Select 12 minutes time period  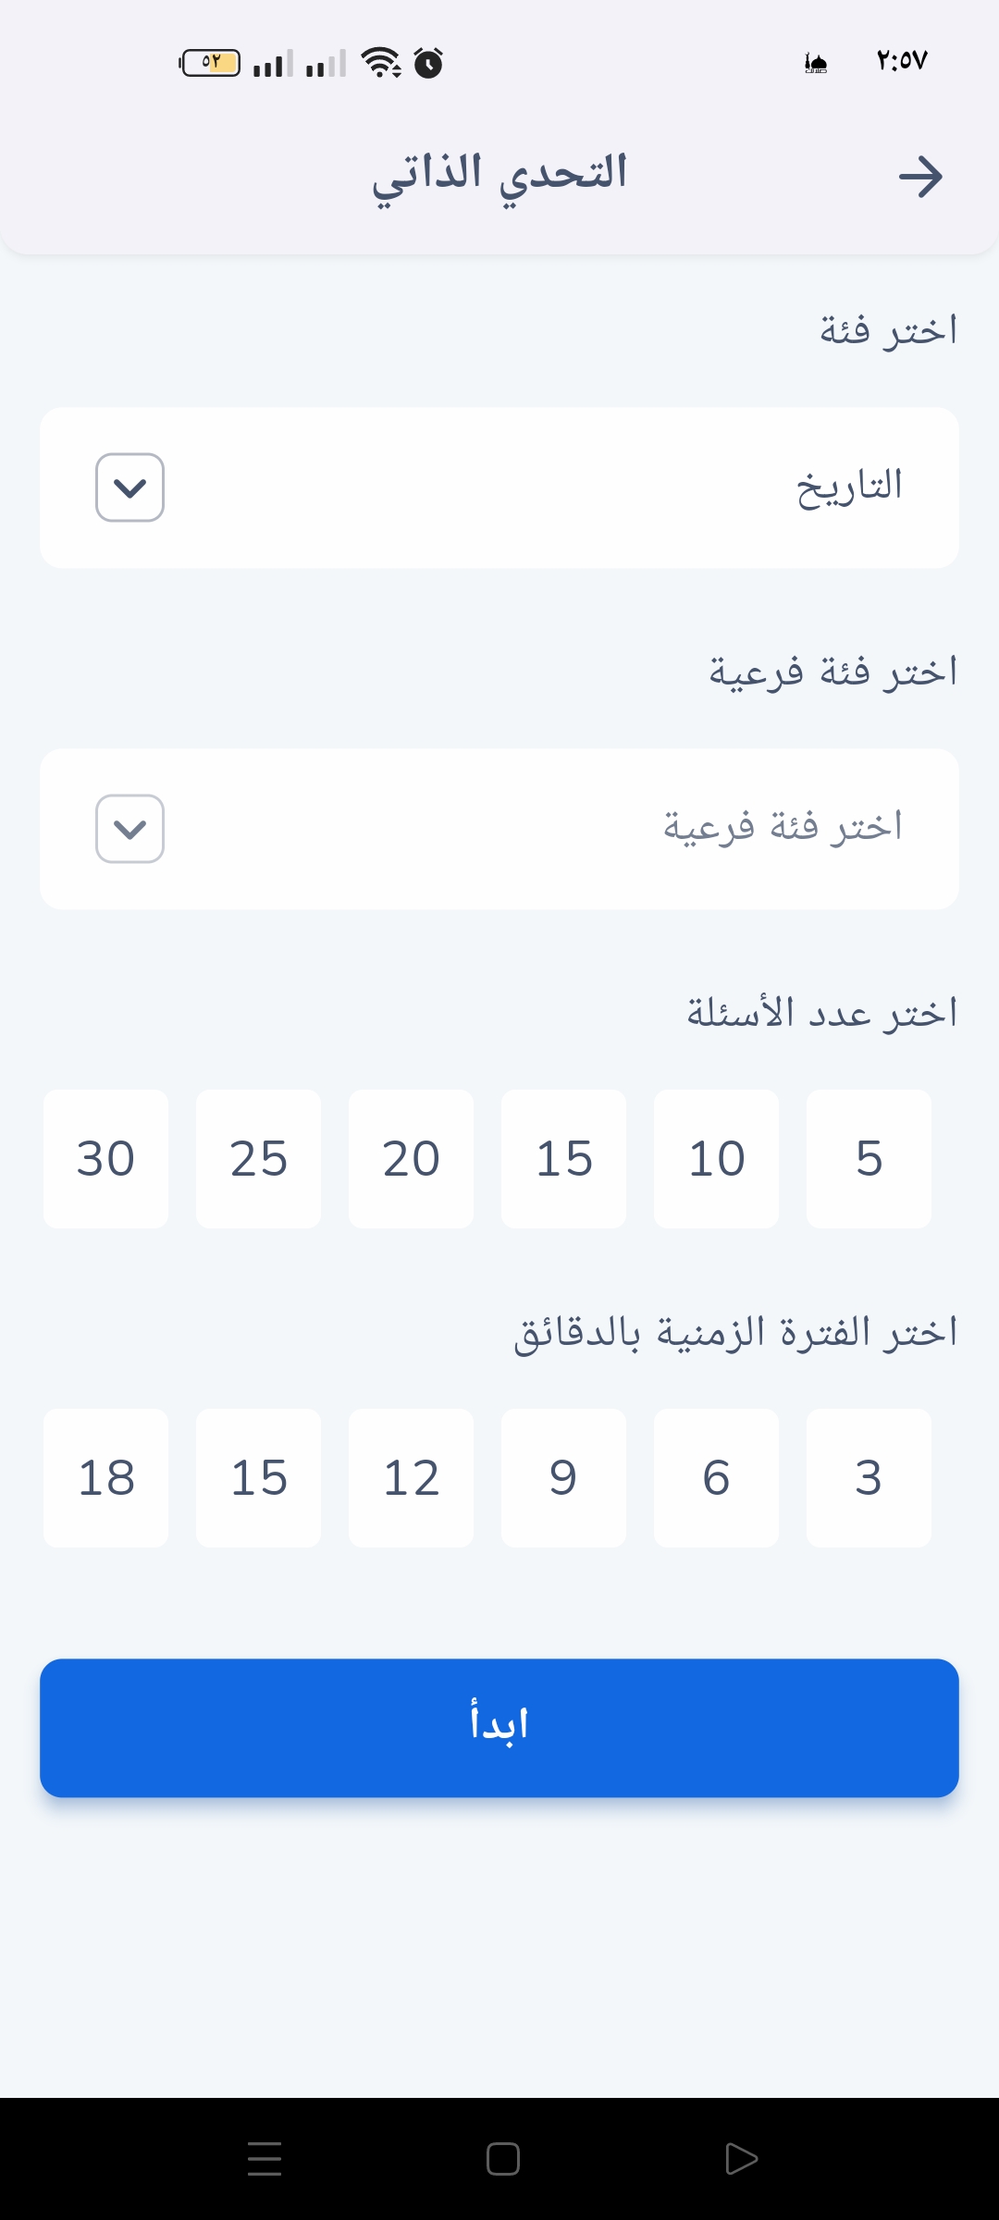pyautogui.click(x=411, y=1477)
